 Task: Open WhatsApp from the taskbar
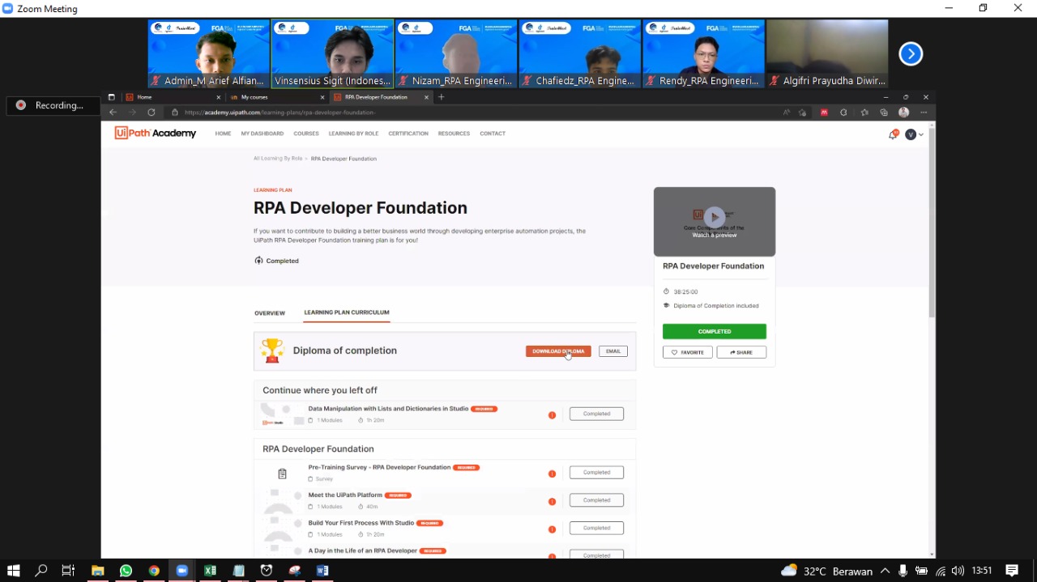[126, 571]
